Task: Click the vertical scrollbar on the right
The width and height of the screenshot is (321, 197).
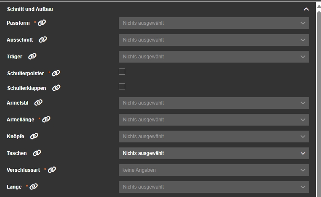Action: pyautogui.click(x=319, y=101)
